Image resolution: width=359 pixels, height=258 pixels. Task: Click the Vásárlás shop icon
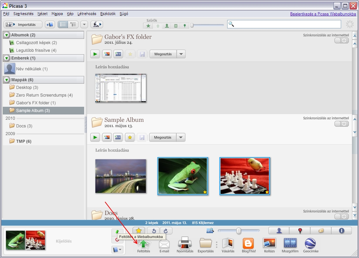tap(228, 245)
